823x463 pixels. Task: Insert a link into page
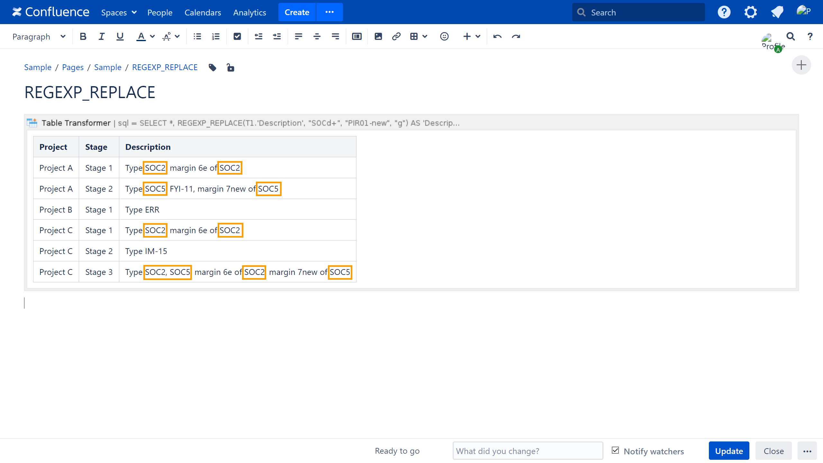[396, 37]
